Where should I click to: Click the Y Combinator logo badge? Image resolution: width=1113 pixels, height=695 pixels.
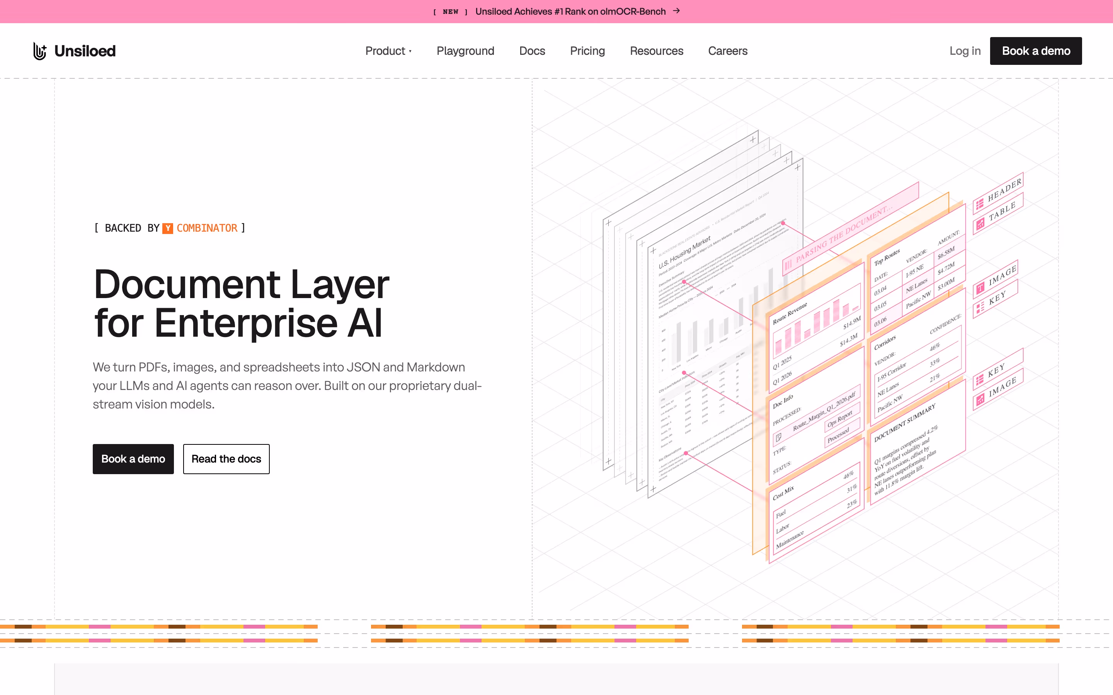point(167,228)
